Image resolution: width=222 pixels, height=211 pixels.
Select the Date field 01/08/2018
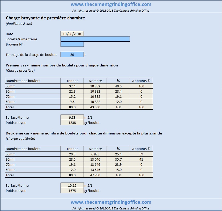[x=72, y=34]
